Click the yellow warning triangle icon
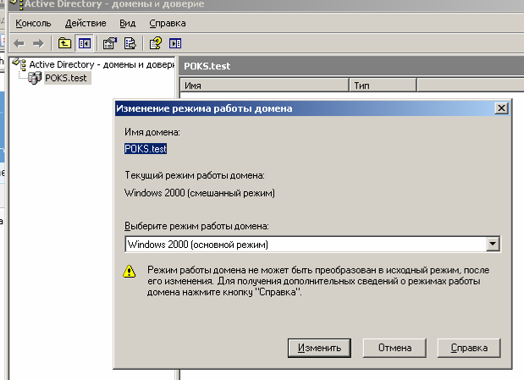 tap(129, 271)
